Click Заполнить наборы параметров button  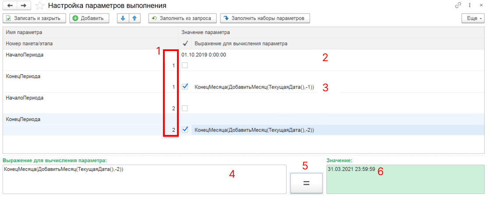click(265, 18)
